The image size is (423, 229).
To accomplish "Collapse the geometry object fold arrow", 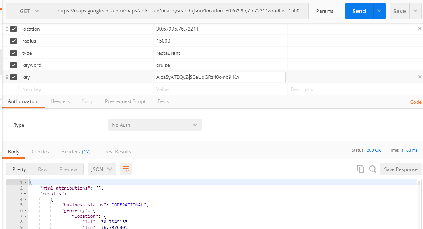I will pyautogui.click(x=25, y=210).
